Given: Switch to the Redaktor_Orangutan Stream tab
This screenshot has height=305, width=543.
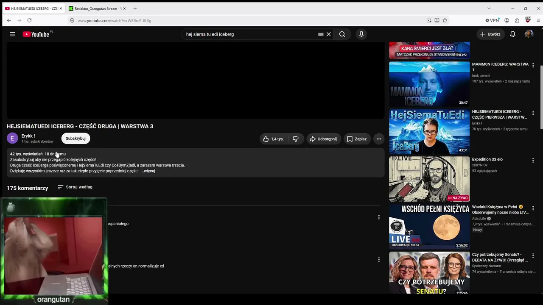Looking at the screenshot, I should coord(98,8).
